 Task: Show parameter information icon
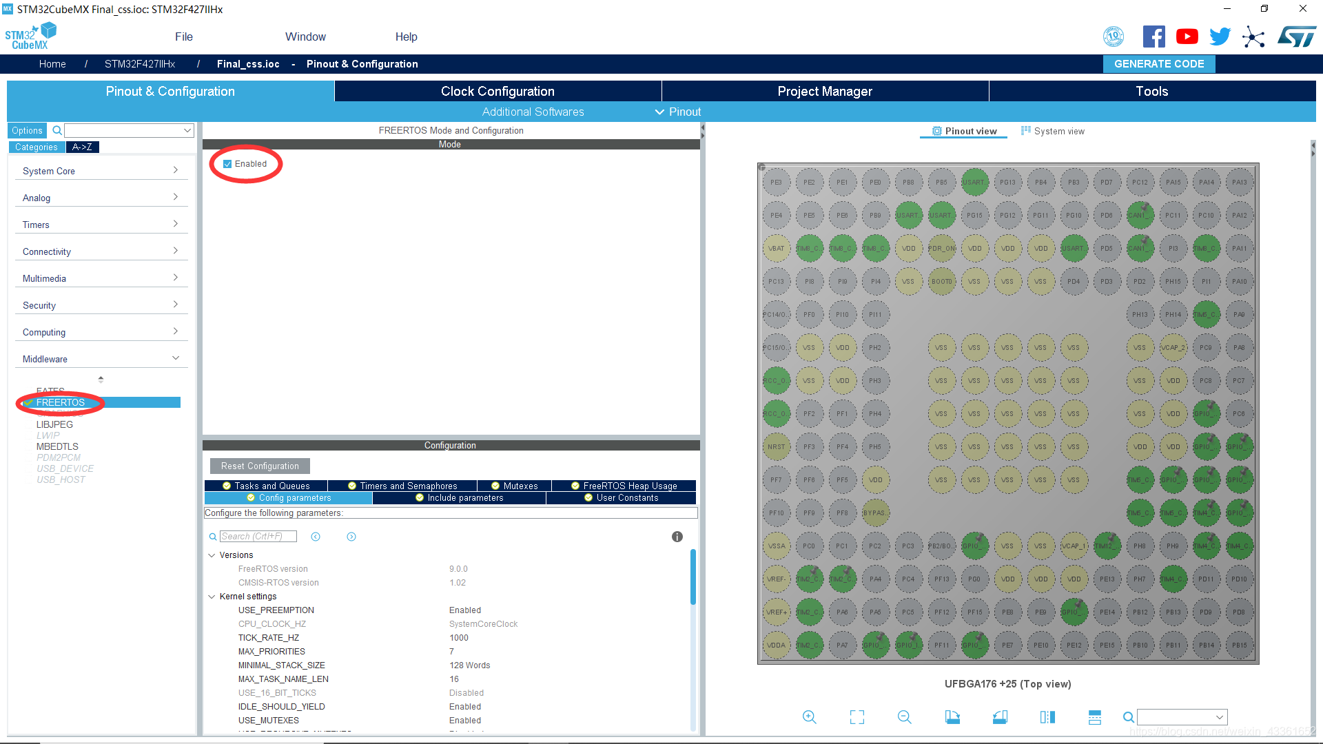677,537
